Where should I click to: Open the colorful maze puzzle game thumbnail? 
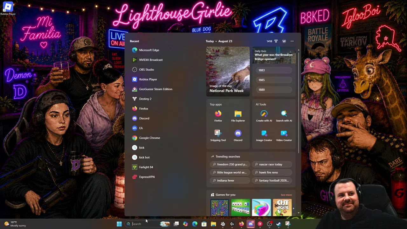[x=219, y=208]
